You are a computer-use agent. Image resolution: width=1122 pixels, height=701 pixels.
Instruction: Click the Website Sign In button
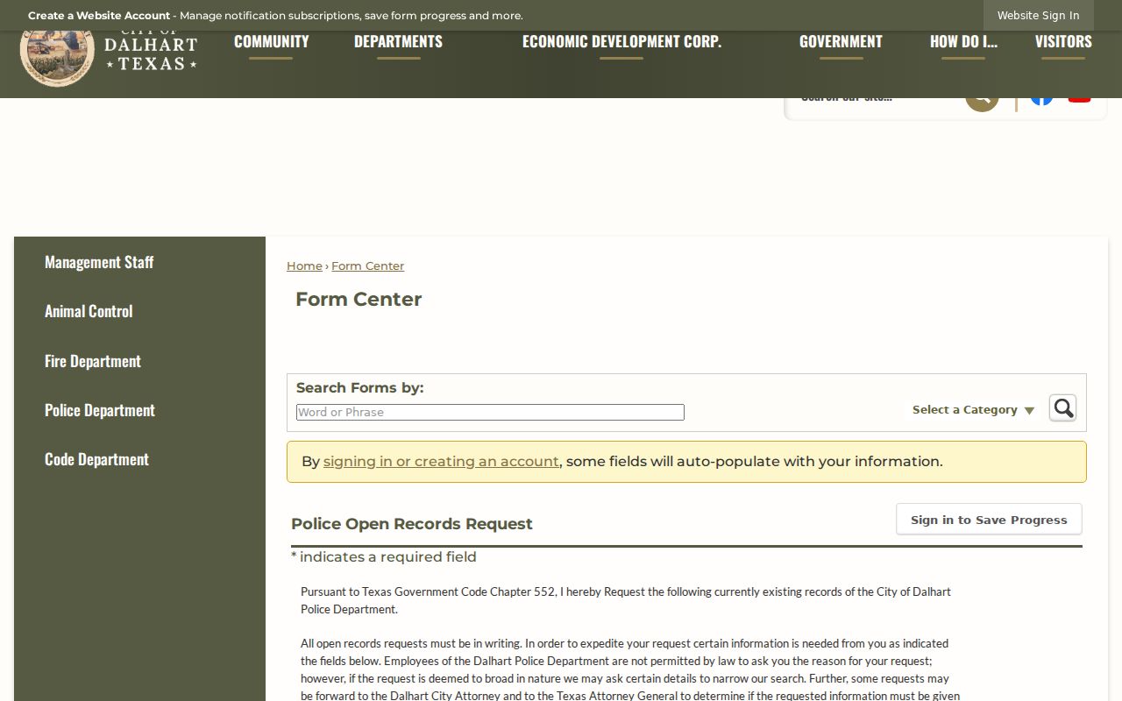tap(1038, 16)
